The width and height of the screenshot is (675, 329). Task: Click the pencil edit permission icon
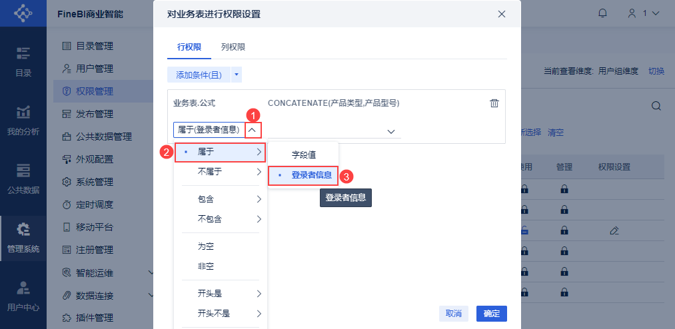[614, 230]
